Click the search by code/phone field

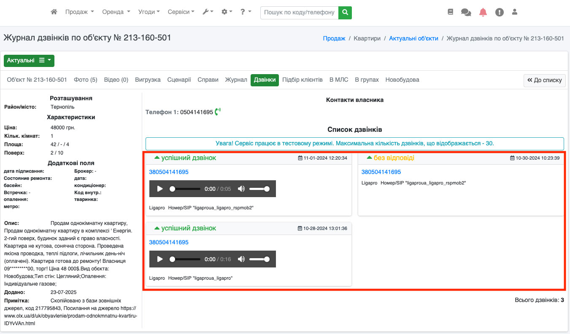point(299,13)
